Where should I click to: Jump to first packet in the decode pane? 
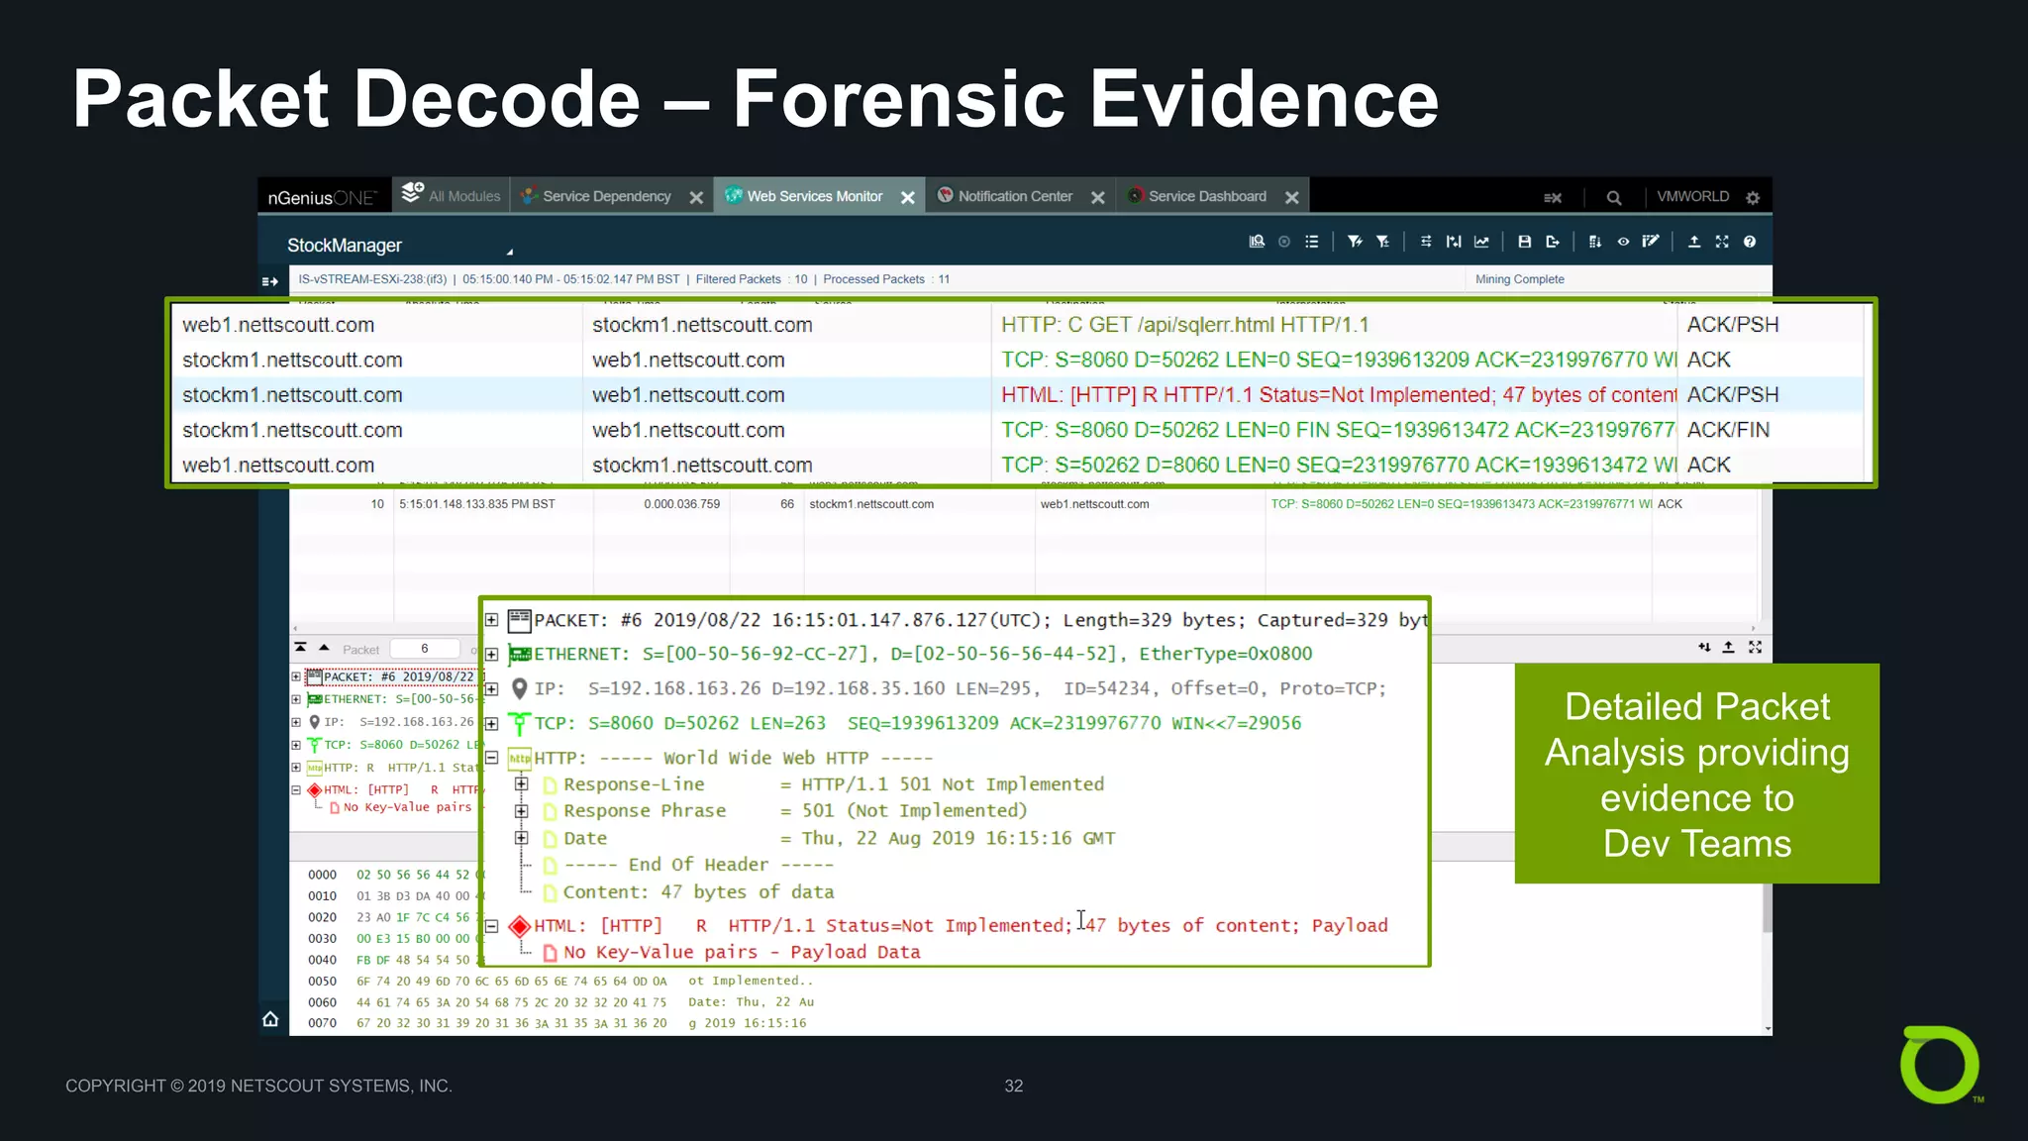[300, 648]
